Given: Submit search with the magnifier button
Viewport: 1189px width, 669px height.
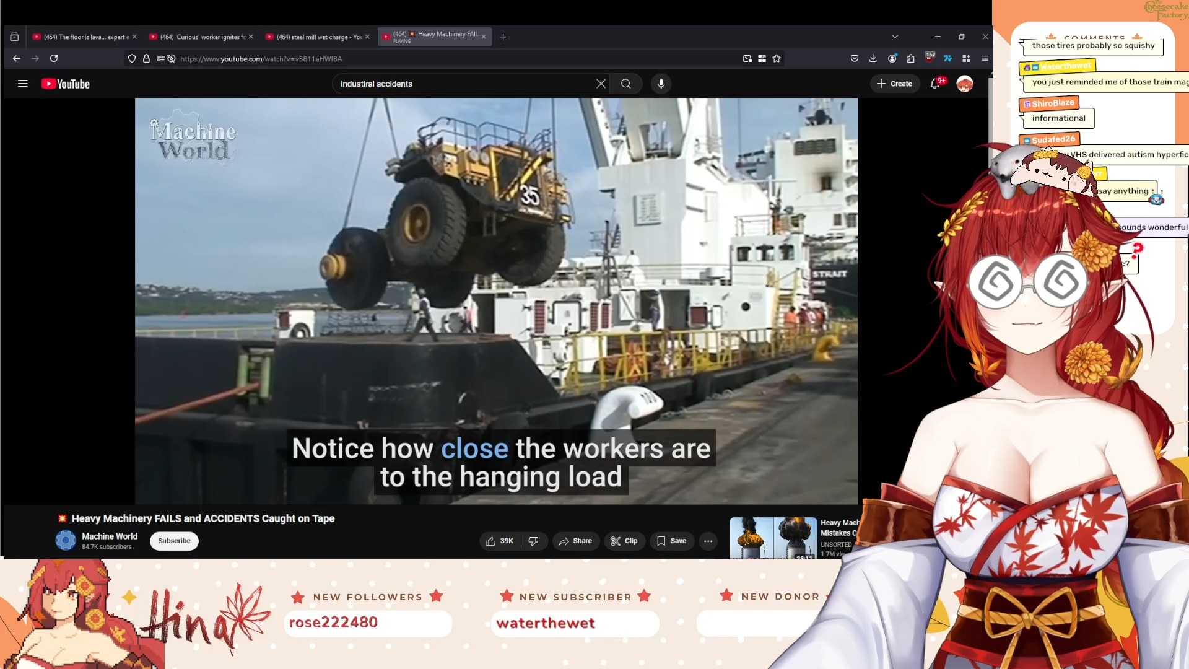Looking at the screenshot, I should pos(626,84).
